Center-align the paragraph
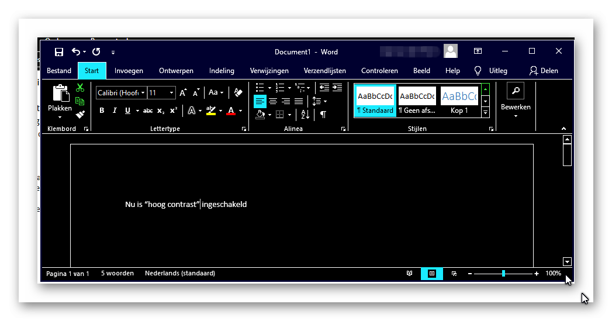Viewport: 612px width, 321px height. [x=273, y=102]
